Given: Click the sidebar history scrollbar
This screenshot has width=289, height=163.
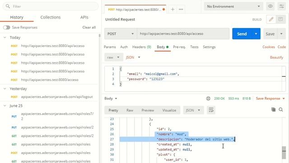Looking at the screenshot, I should point(99,35).
